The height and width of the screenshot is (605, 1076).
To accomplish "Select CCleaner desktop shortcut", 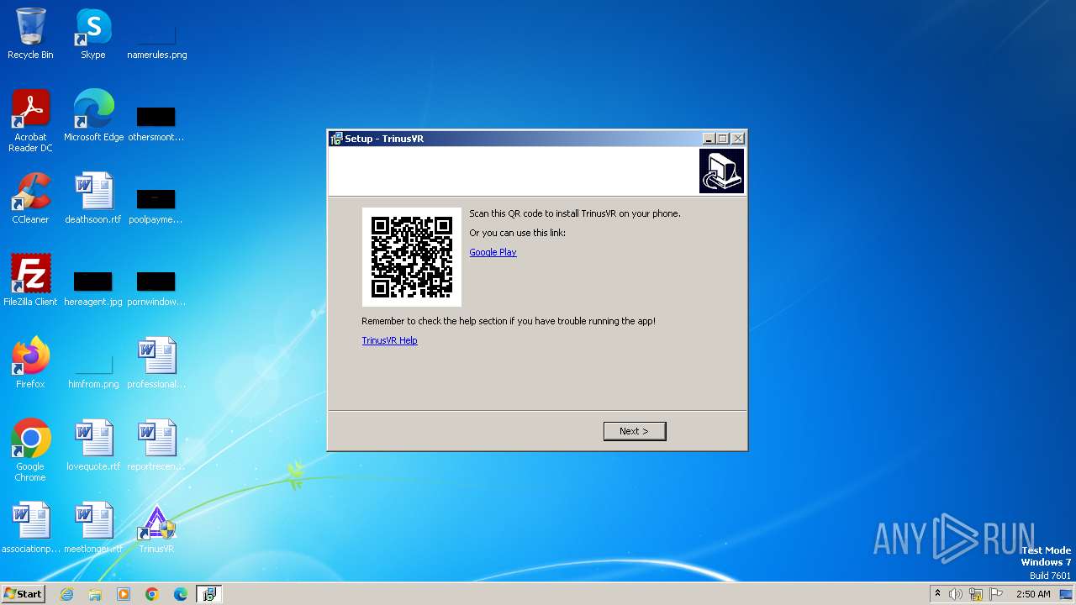I will click(30, 198).
